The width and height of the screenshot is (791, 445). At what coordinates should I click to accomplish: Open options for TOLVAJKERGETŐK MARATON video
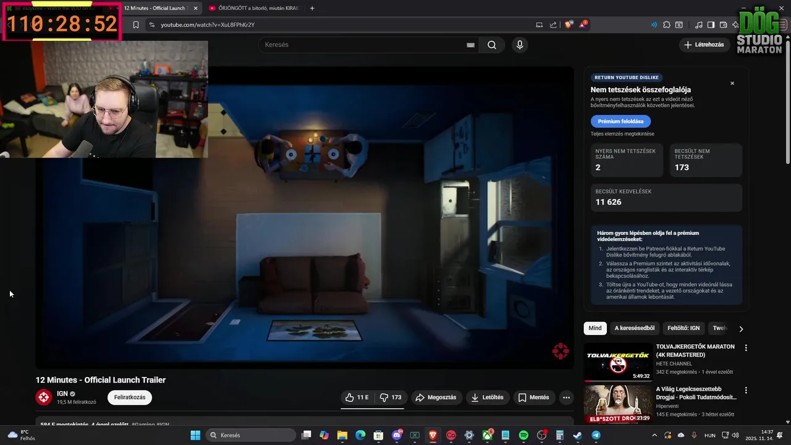(x=746, y=348)
